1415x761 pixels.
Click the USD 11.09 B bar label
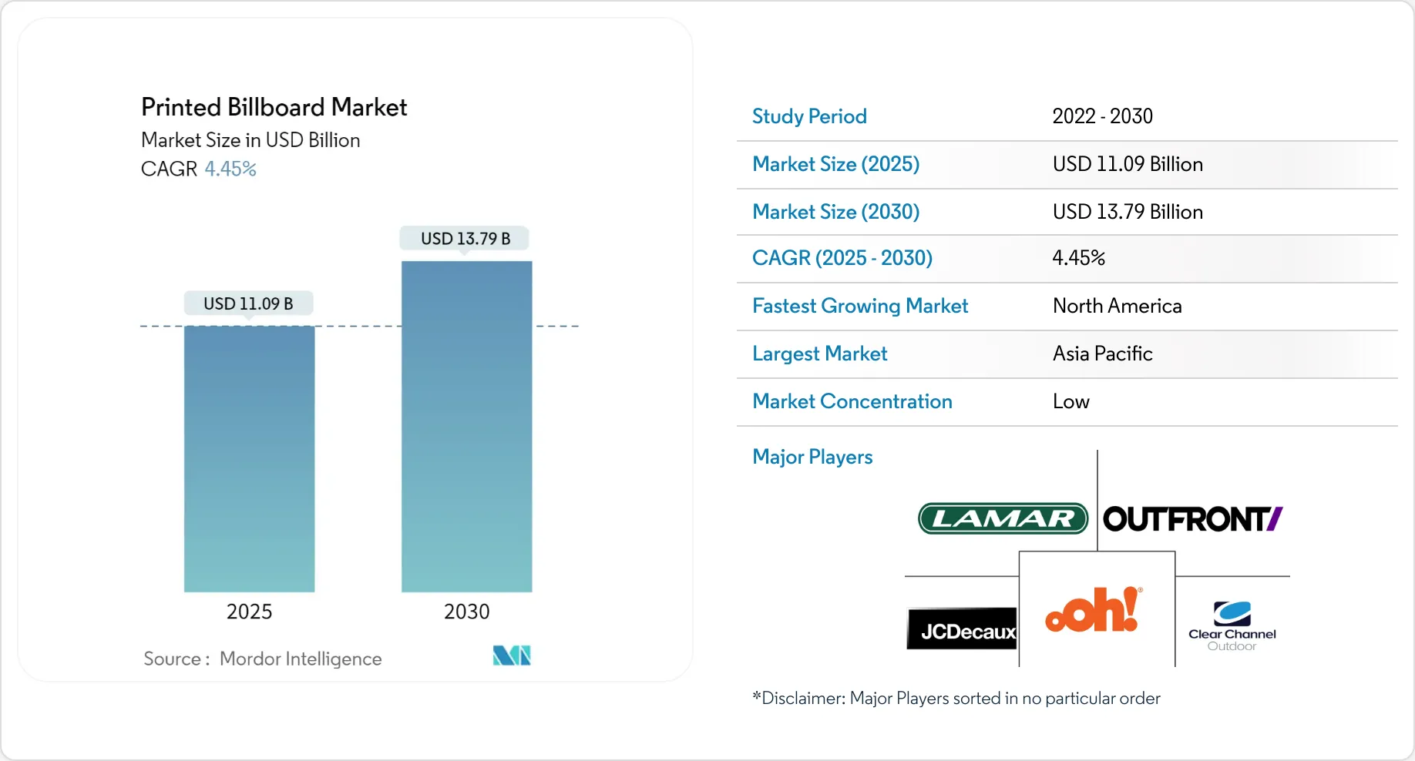point(248,303)
